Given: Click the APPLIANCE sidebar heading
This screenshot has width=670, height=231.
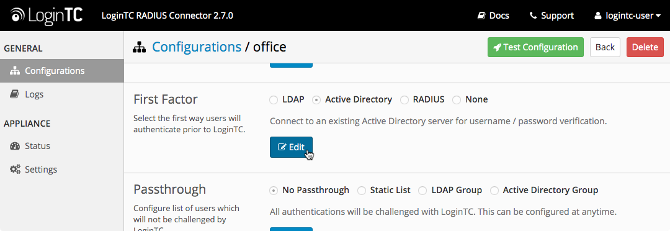Looking at the screenshot, I should click(x=27, y=124).
